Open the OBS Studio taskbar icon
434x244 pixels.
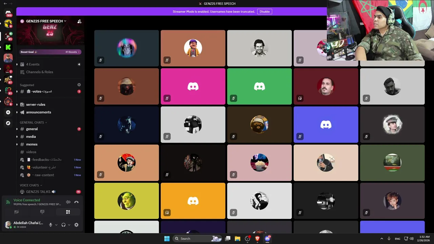(x=248, y=239)
